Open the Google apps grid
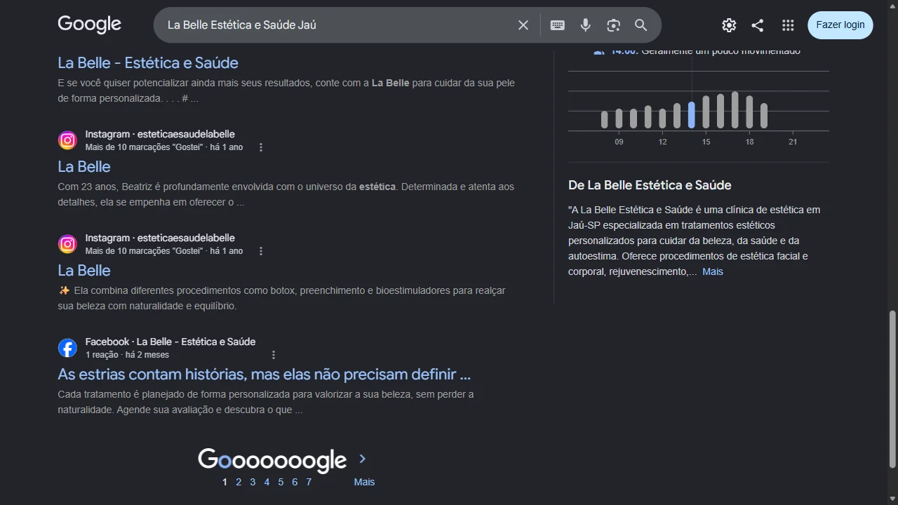Image resolution: width=898 pixels, height=505 pixels. click(x=788, y=25)
